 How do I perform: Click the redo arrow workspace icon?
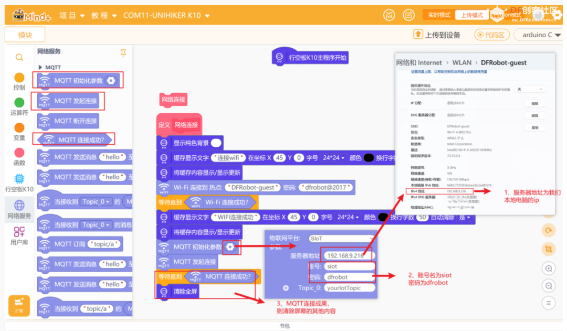click(x=549, y=230)
